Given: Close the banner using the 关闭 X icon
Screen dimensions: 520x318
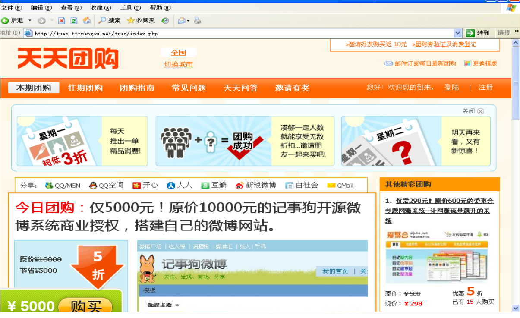Looking at the screenshot, I should pos(480,111).
